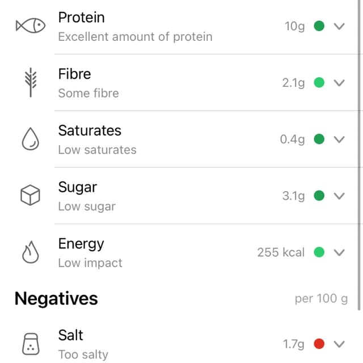Expand the Saturates details chevron
The image size is (363, 363).
tap(339, 140)
